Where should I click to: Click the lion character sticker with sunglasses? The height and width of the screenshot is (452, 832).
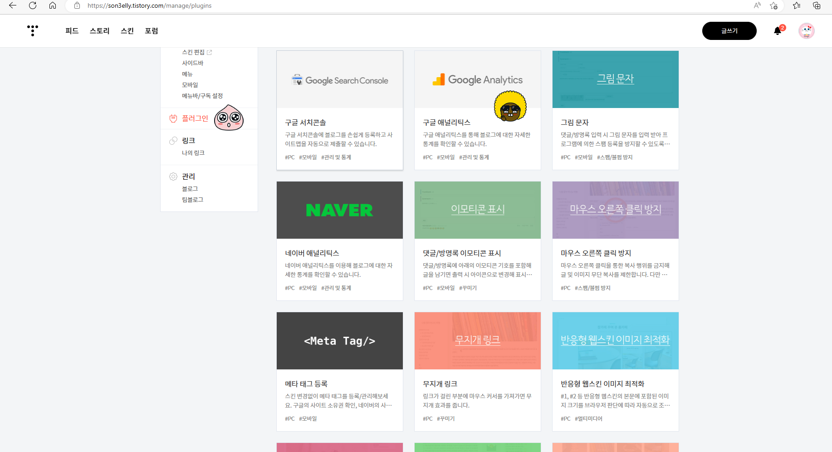coord(510,106)
